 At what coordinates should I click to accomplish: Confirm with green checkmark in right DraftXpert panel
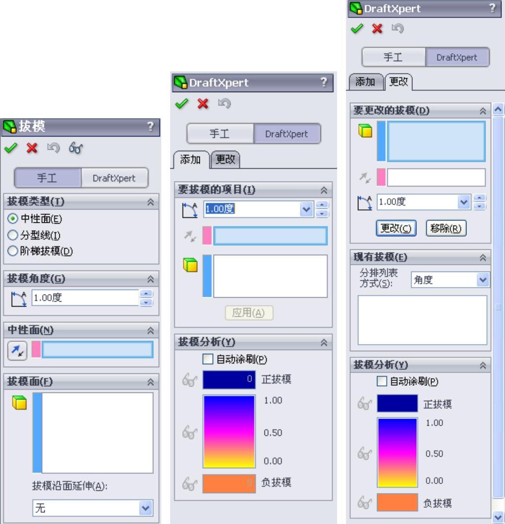[357, 29]
